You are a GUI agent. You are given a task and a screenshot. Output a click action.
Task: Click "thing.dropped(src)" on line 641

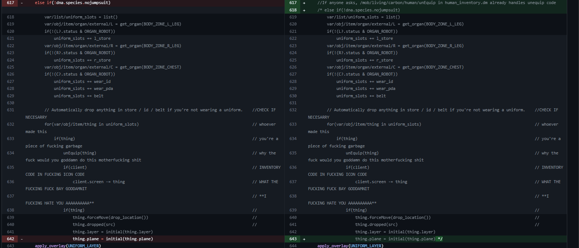376,224
